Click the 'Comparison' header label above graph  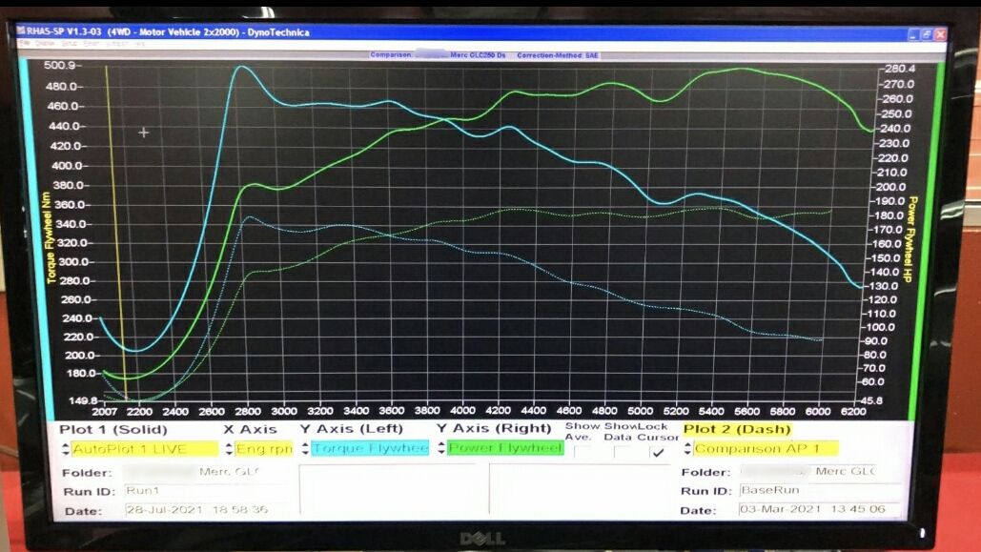(x=391, y=55)
